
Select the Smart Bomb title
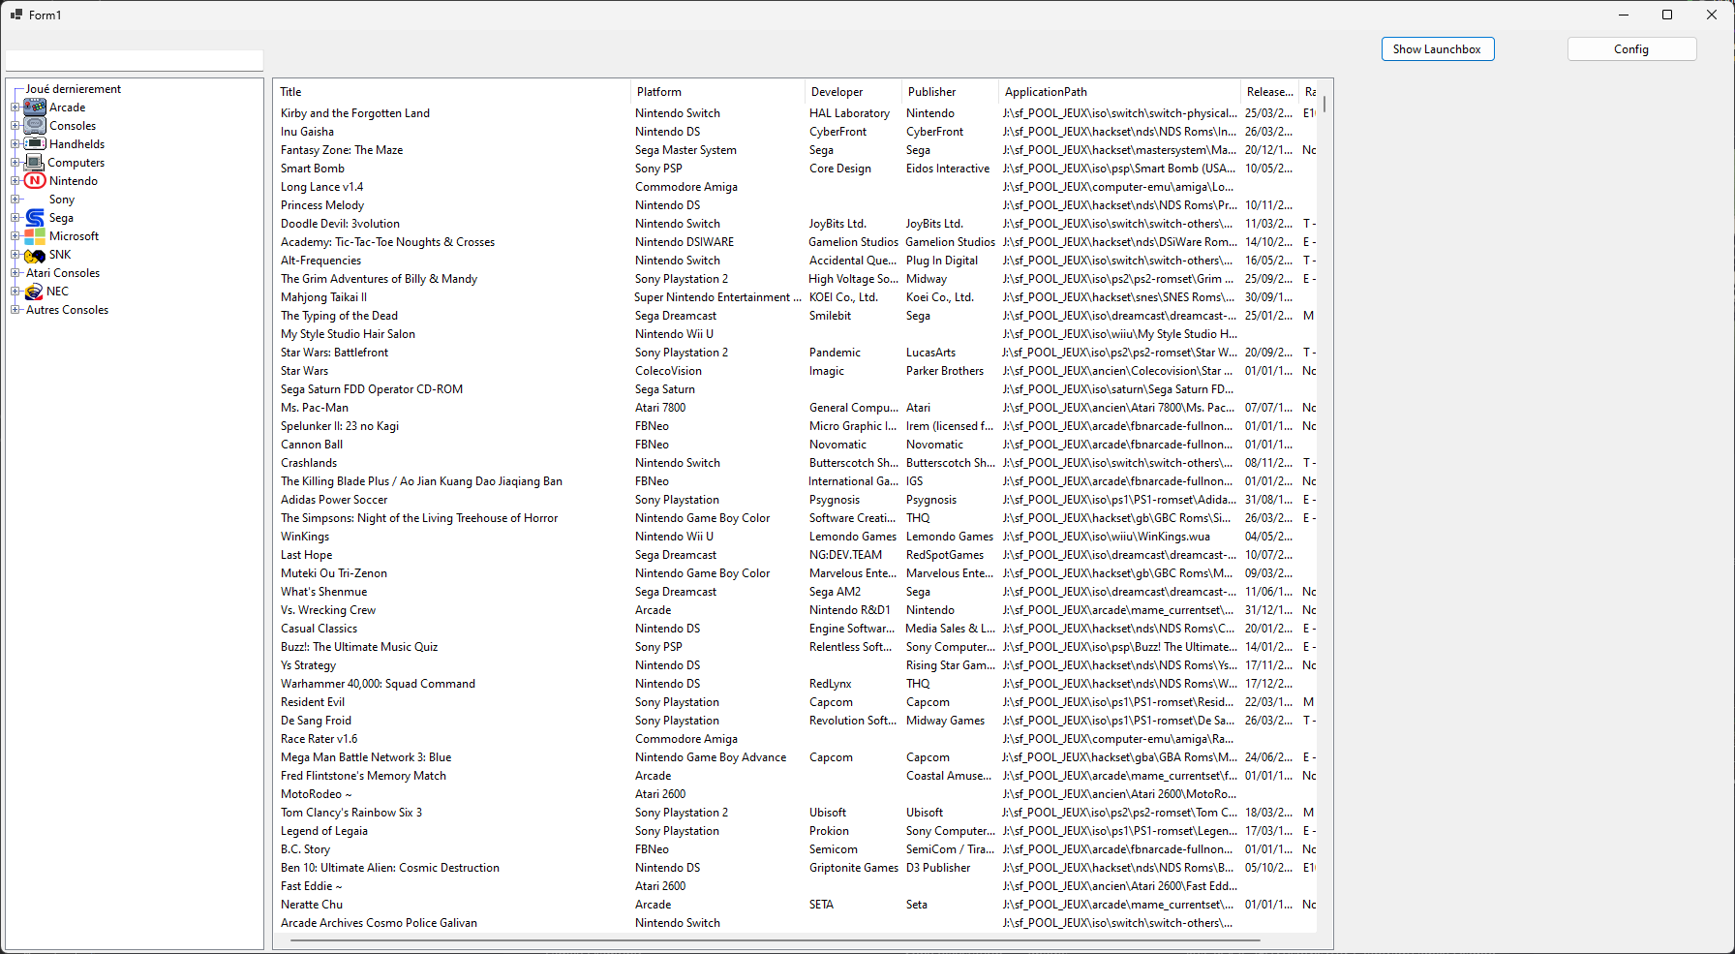tap(313, 169)
